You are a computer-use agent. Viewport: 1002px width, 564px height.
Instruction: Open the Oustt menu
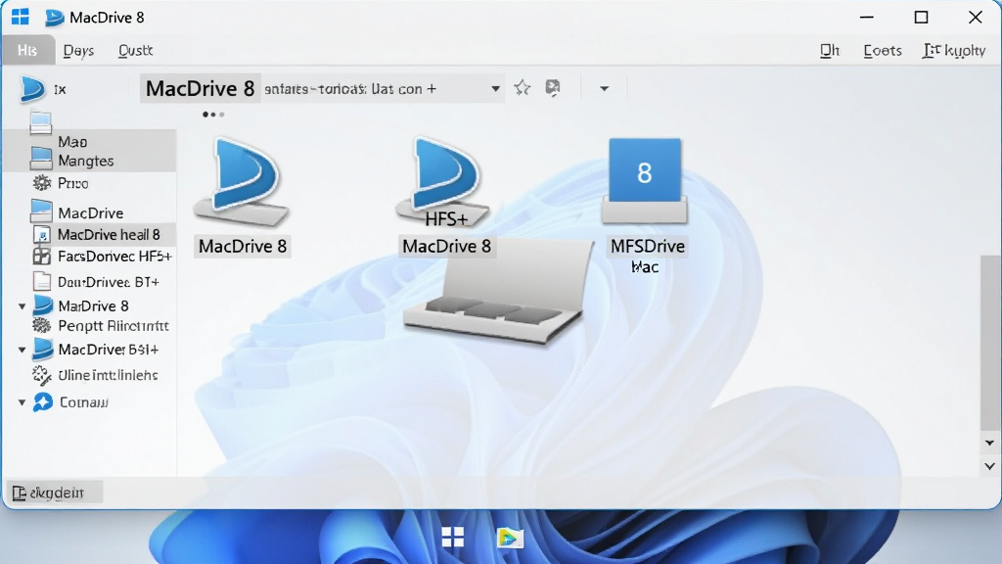click(x=135, y=51)
